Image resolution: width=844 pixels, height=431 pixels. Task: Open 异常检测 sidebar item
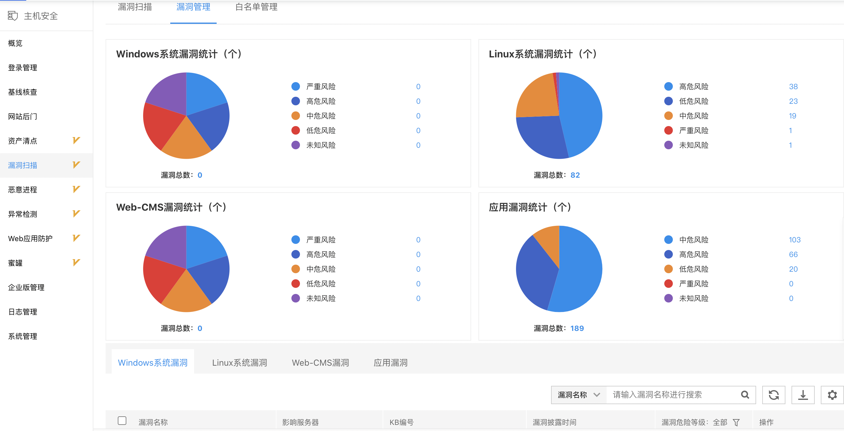(x=46, y=214)
